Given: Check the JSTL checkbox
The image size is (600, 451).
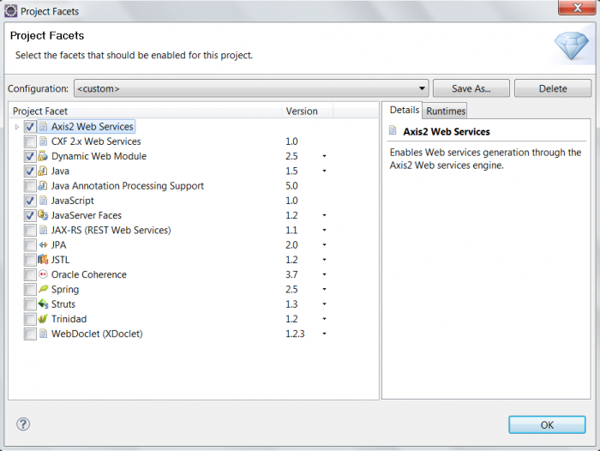Looking at the screenshot, I should 30,260.
